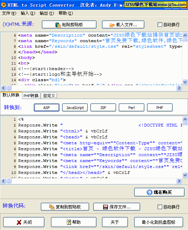Open the 输出 (Y) menu
Screen dimensions: 188x230
(46, 13)
